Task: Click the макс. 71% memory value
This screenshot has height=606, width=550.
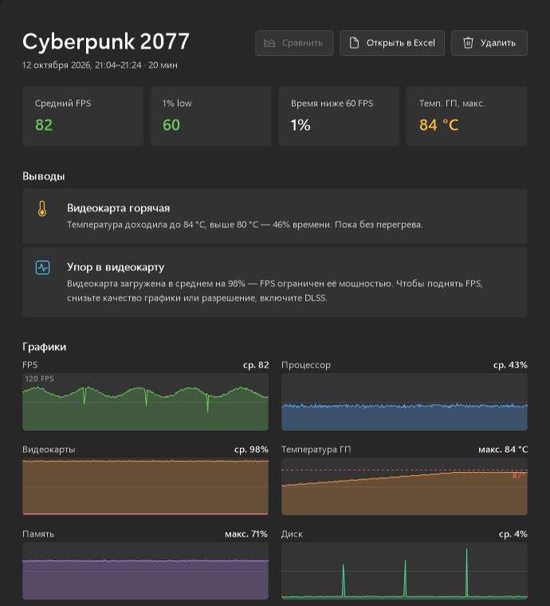Action: click(246, 534)
